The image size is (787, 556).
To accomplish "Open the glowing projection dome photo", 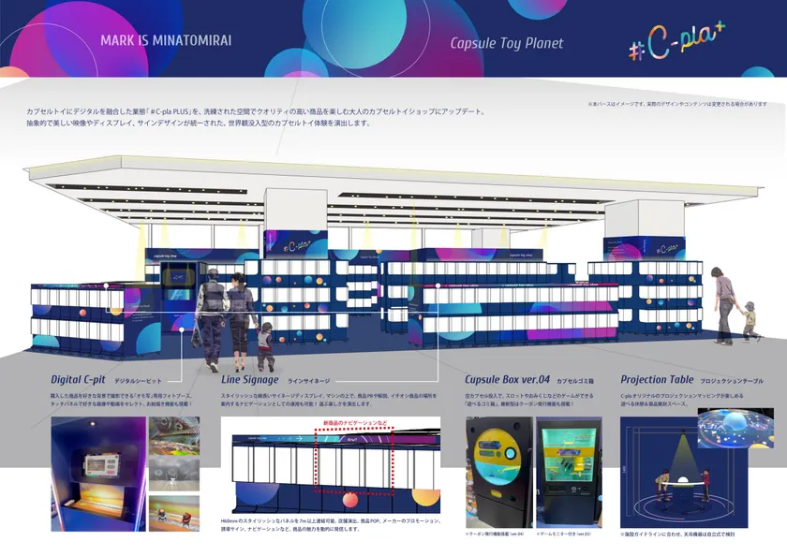I will [x=735, y=428].
